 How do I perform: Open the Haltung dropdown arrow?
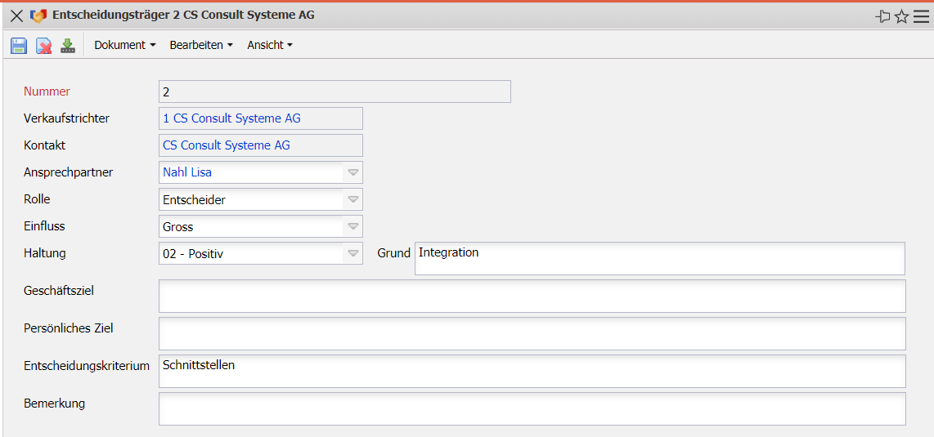tap(352, 253)
